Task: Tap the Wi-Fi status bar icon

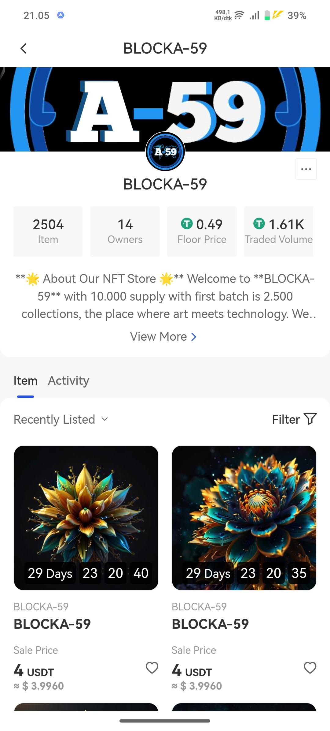Action: 239,15
